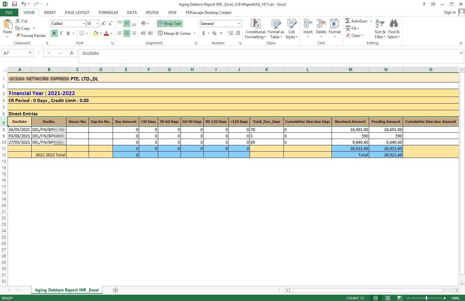The image size is (465, 301).
Task: Click the Increase Font Size icon
Action: (103, 24)
